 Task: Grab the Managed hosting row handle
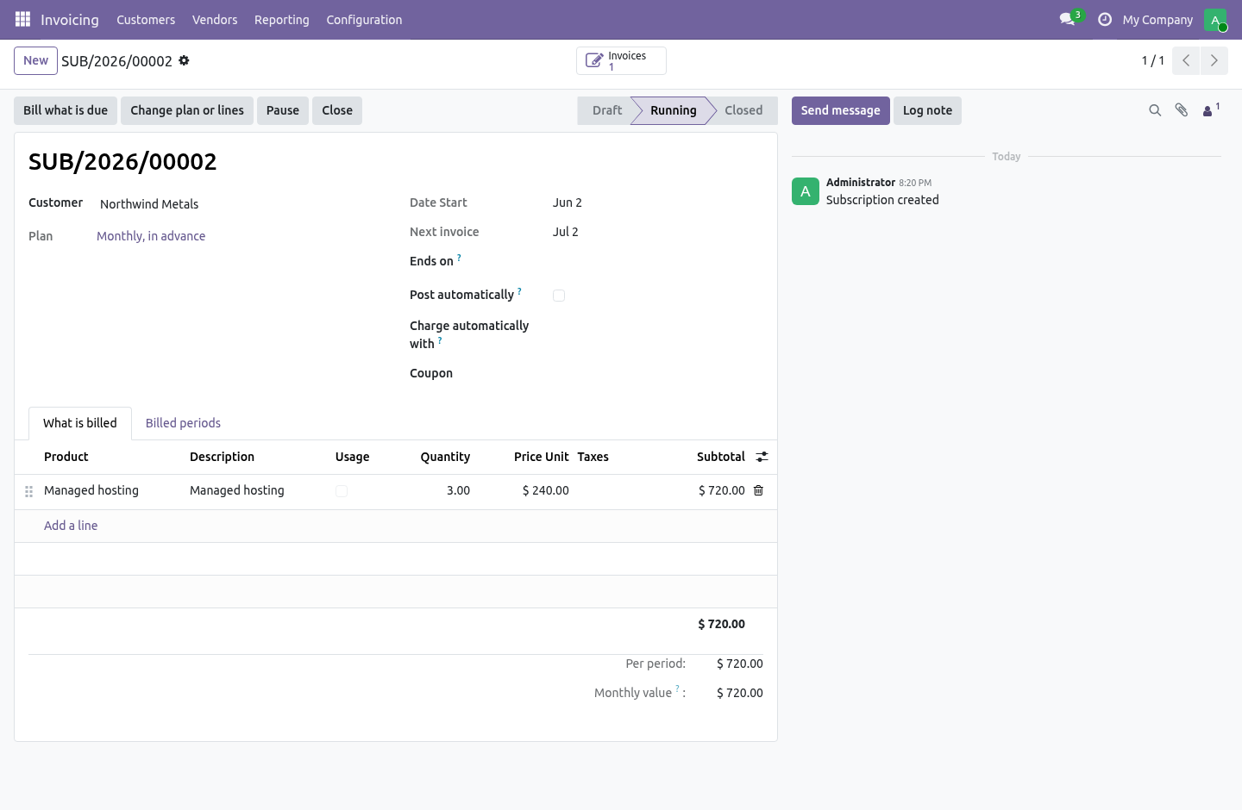(x=28, y=491)
